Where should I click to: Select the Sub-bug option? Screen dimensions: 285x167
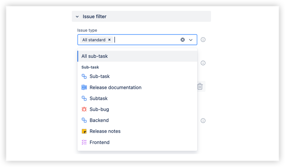click(99, 109)
